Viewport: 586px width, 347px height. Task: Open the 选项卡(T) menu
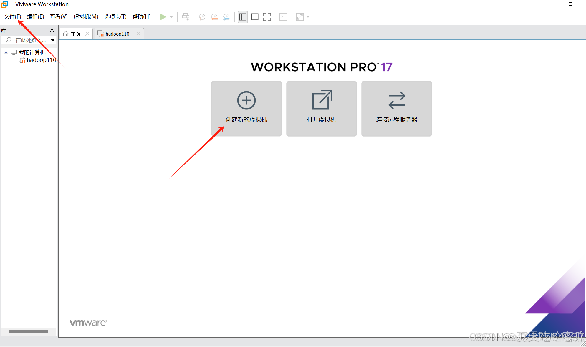pos(115,17)
